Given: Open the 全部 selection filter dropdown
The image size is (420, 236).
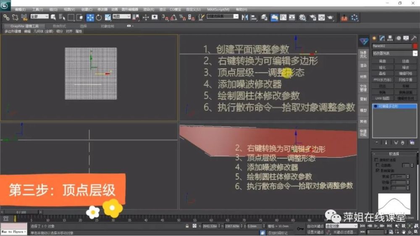Looking at the screenshot, I should (39, 17).
